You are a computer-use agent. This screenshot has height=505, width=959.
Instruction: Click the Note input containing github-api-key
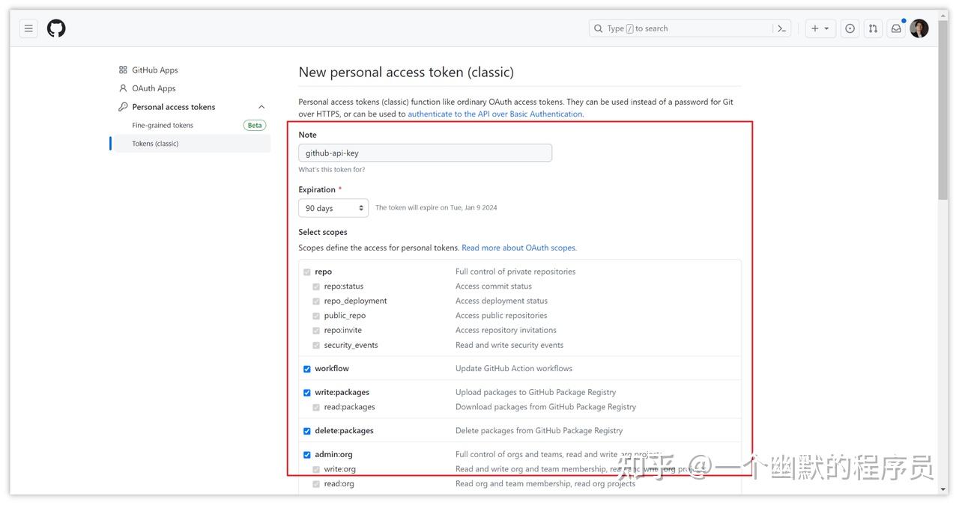(x=425, y=152)
